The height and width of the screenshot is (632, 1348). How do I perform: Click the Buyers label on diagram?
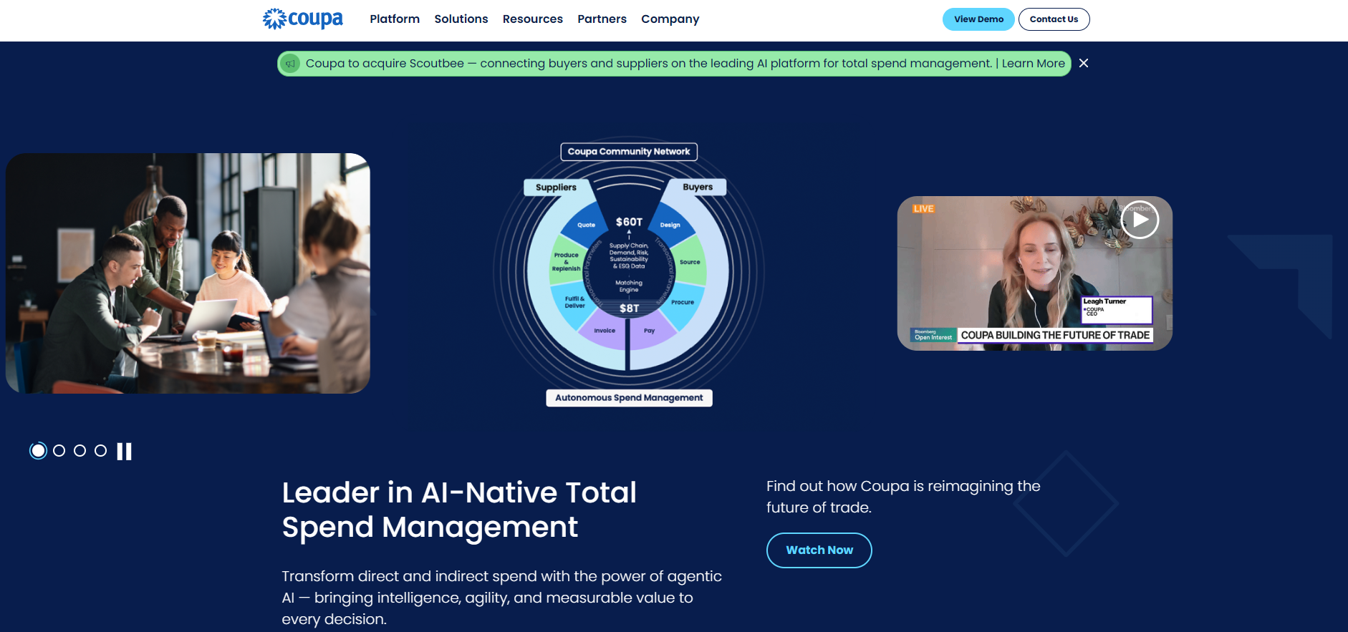tap(698, 187)
